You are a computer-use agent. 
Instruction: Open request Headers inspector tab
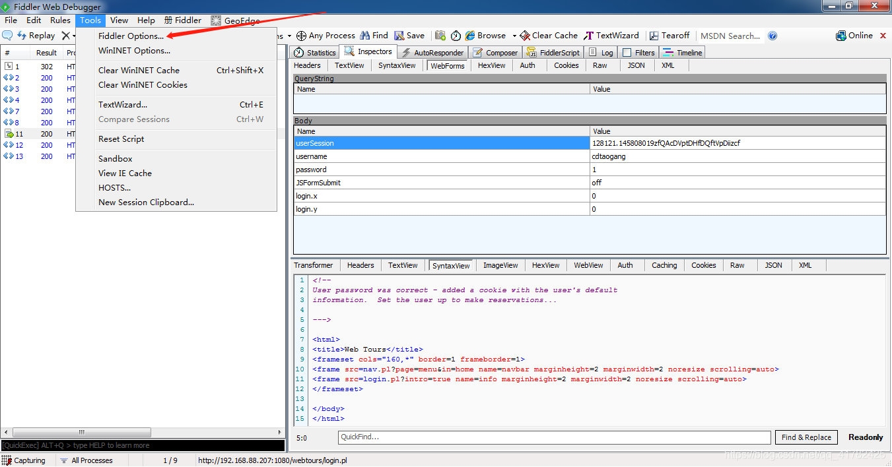307,66
